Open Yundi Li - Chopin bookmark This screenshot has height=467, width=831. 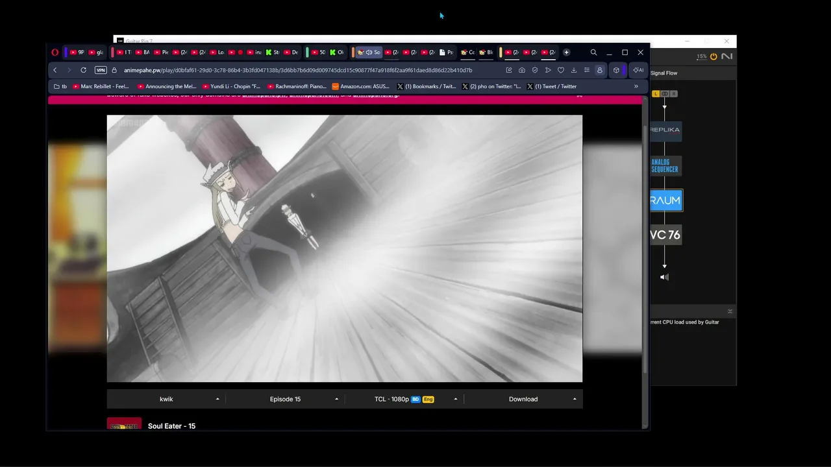(232, 86)
